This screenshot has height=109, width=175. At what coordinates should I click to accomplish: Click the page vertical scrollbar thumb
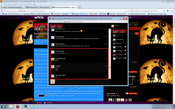tap(174, 22)
